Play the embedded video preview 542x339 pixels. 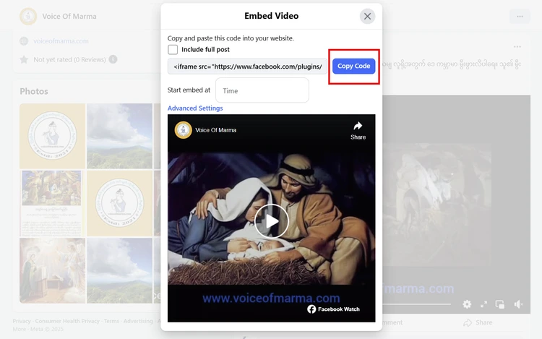[271, 221]
